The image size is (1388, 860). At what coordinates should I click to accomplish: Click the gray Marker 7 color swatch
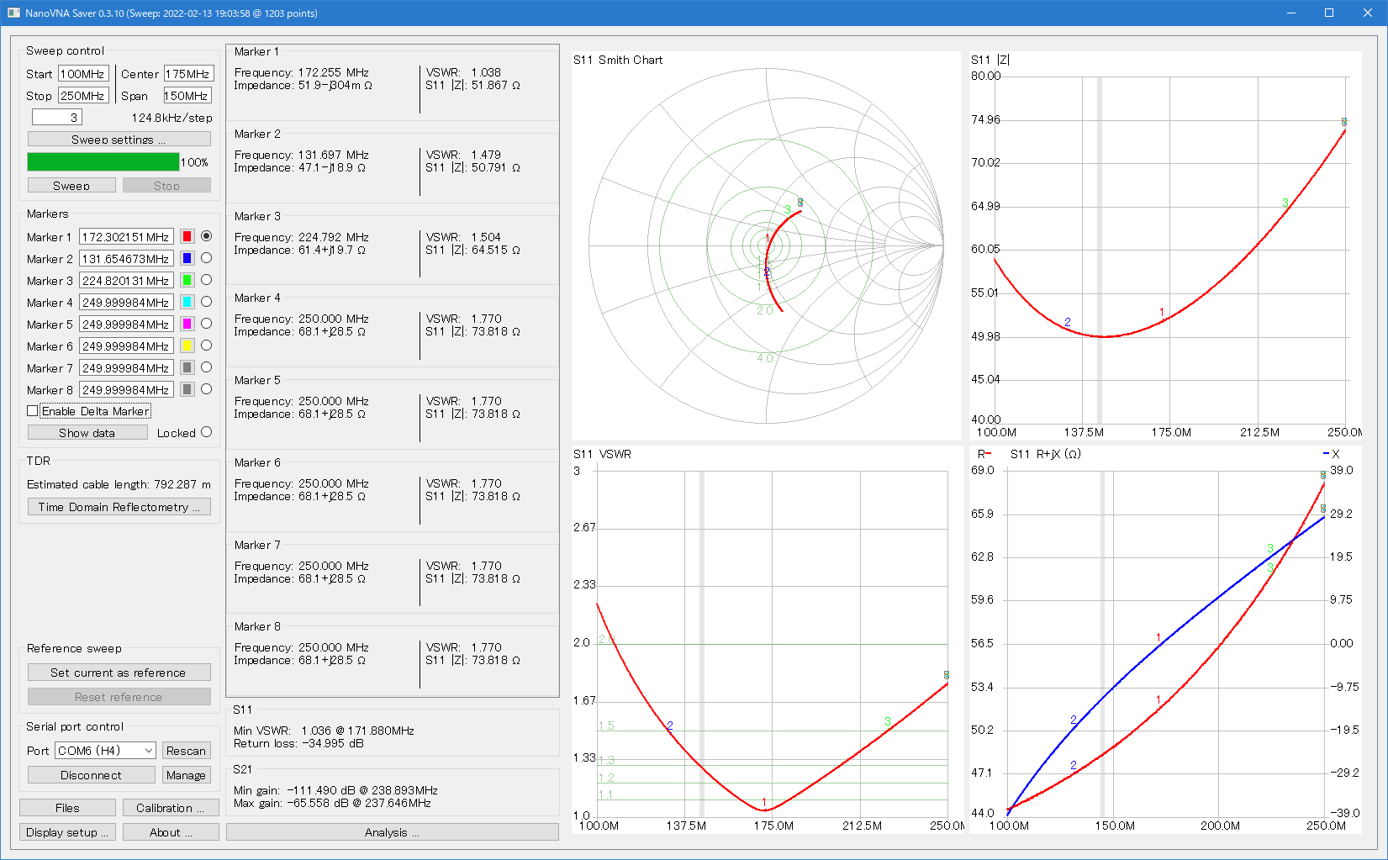pyautogui.click(x=187, y=368)
